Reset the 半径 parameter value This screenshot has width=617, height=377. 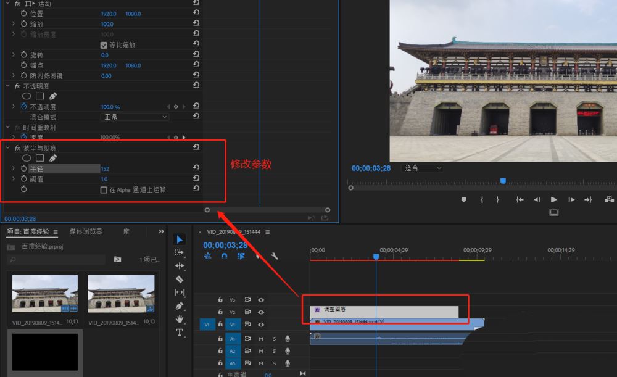(196, 168)
